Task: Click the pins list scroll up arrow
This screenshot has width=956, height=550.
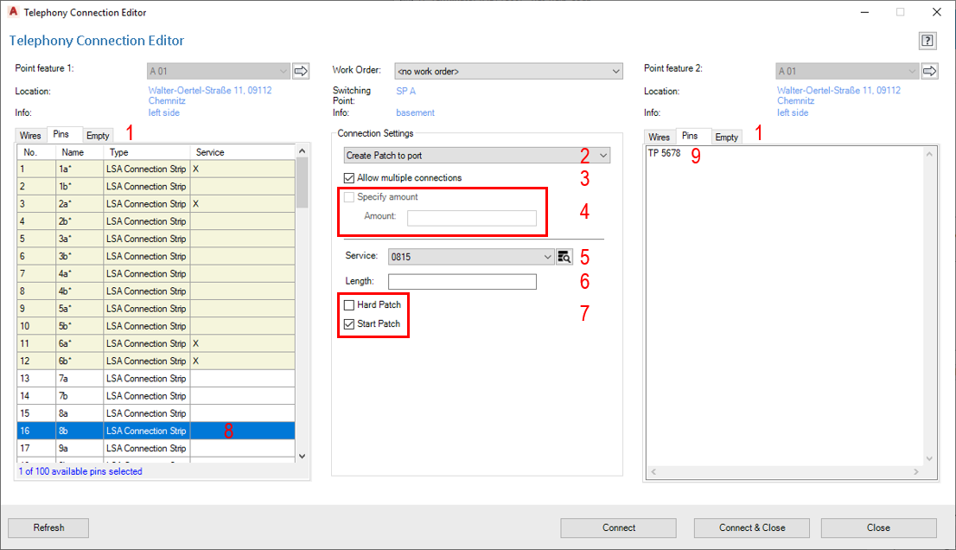Action: click(x=303, y=150)
